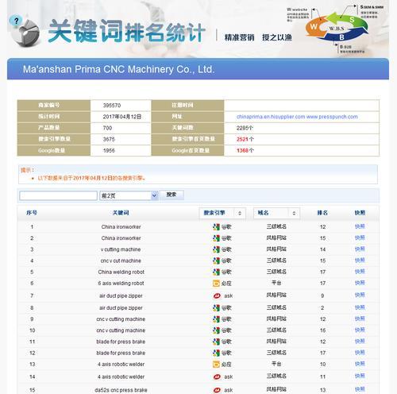The height and width of the screenshot is (394, 397).
Task: Click Bing icon in row 13
Action: (x=216, y=365)
